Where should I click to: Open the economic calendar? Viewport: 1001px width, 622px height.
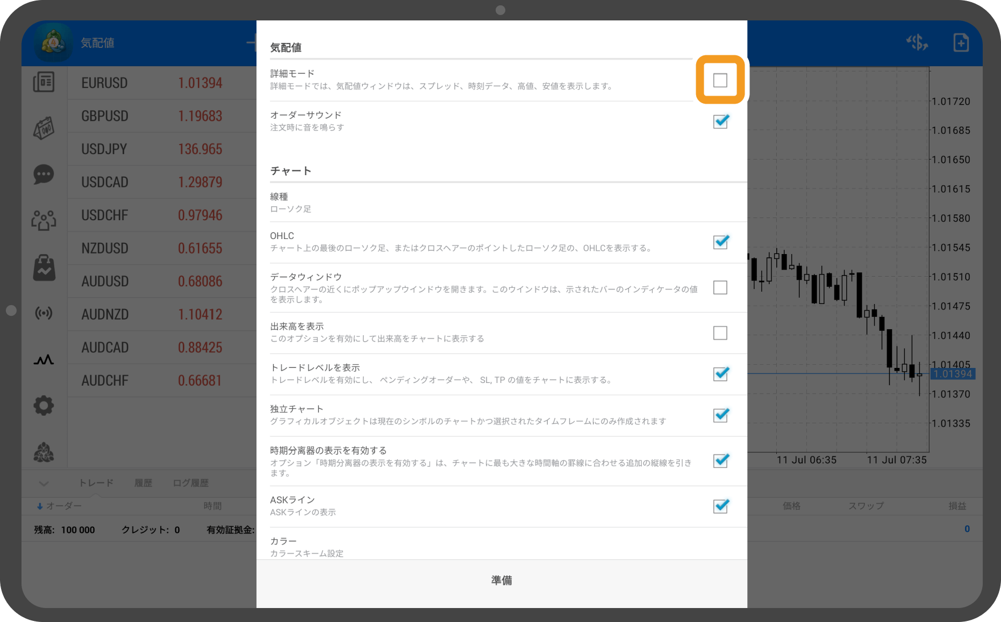44,128
